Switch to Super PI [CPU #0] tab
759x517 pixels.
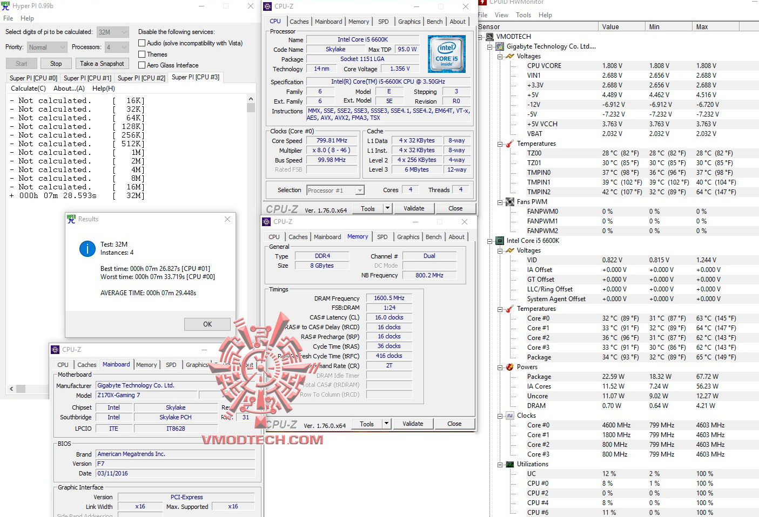33,78
